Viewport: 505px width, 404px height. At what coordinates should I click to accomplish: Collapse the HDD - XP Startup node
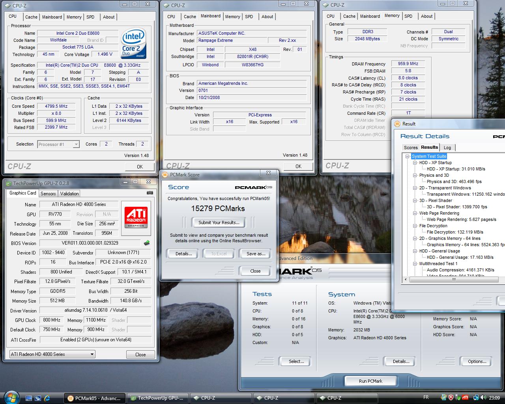tap(415, 163)
